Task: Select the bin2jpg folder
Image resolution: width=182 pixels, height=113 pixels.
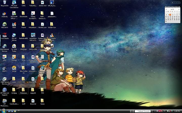Action: [14, 91]
